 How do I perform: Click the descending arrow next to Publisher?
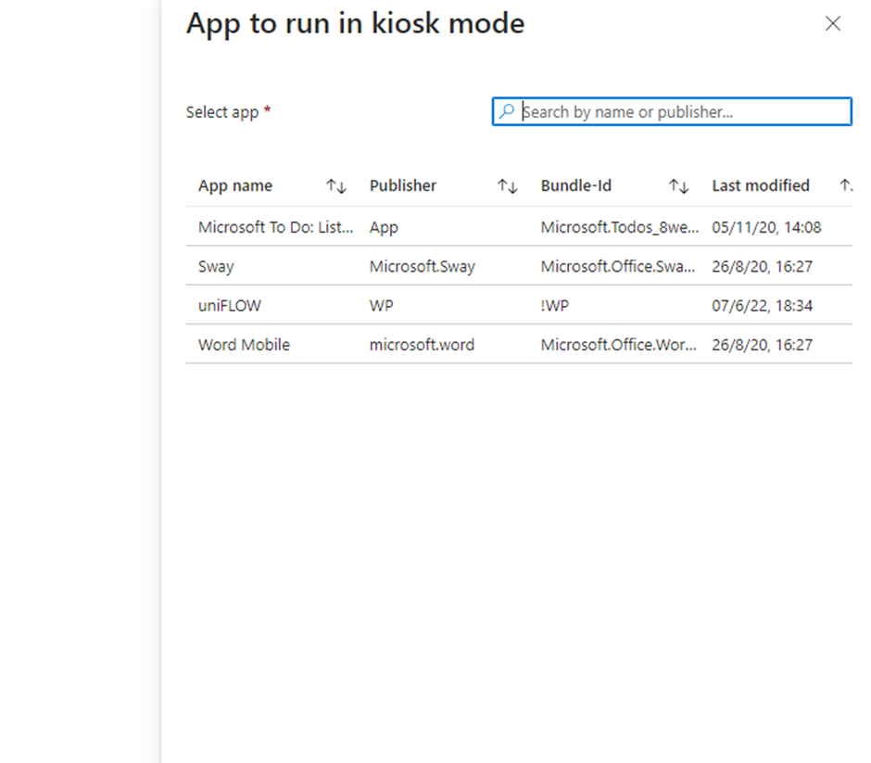pyautogui.click(x=511, y=185)
